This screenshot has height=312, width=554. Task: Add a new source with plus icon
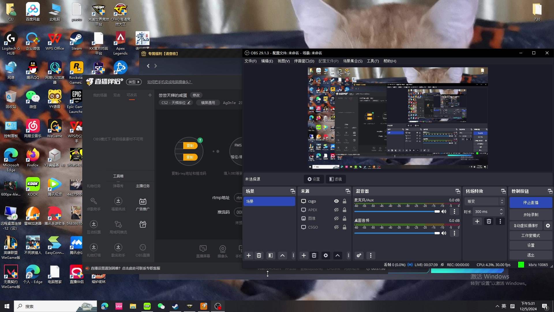(304, 255)
